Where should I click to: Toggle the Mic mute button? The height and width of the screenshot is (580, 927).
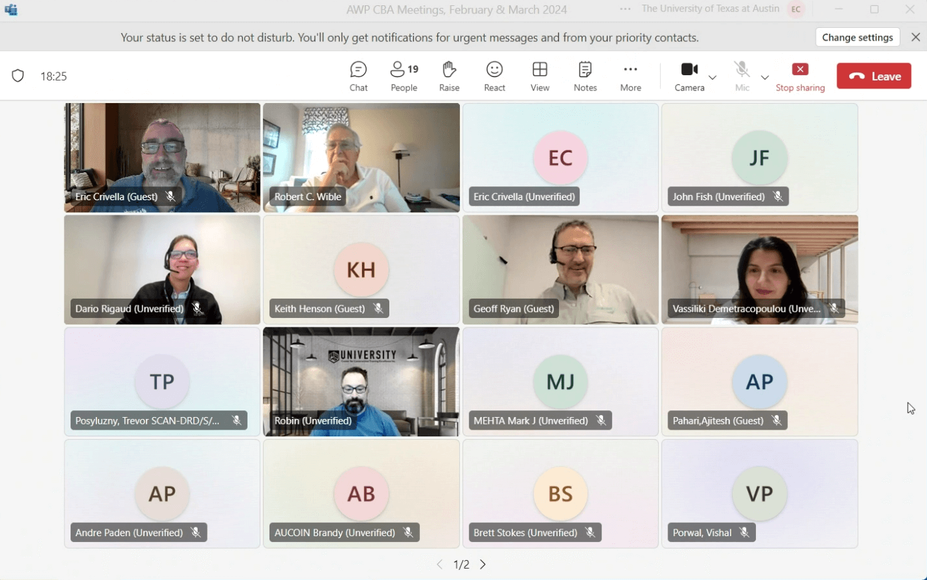[x=742, y=76]
